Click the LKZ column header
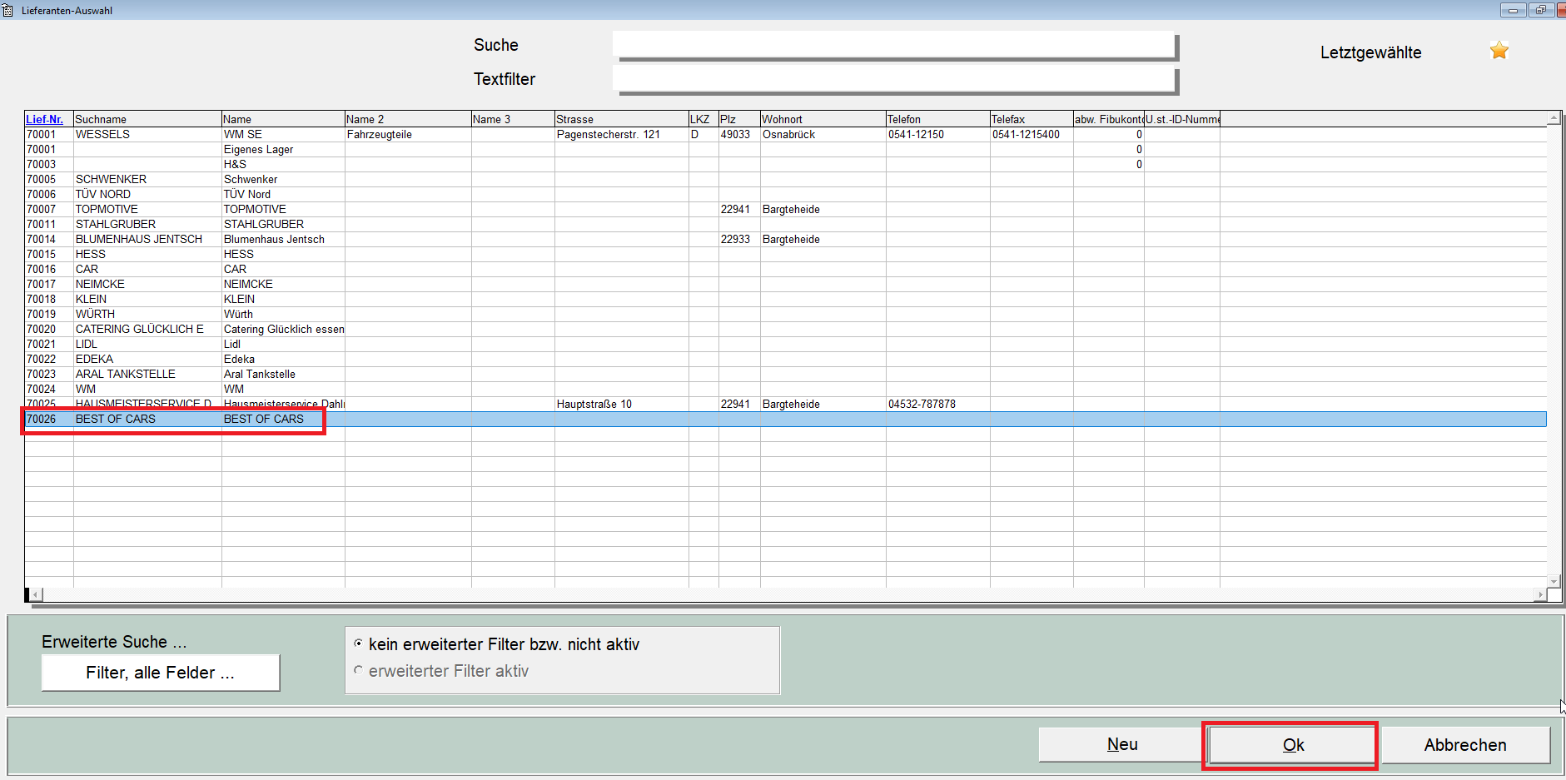The width and height of the screenshot is (1566, 780). click(703, 119)
